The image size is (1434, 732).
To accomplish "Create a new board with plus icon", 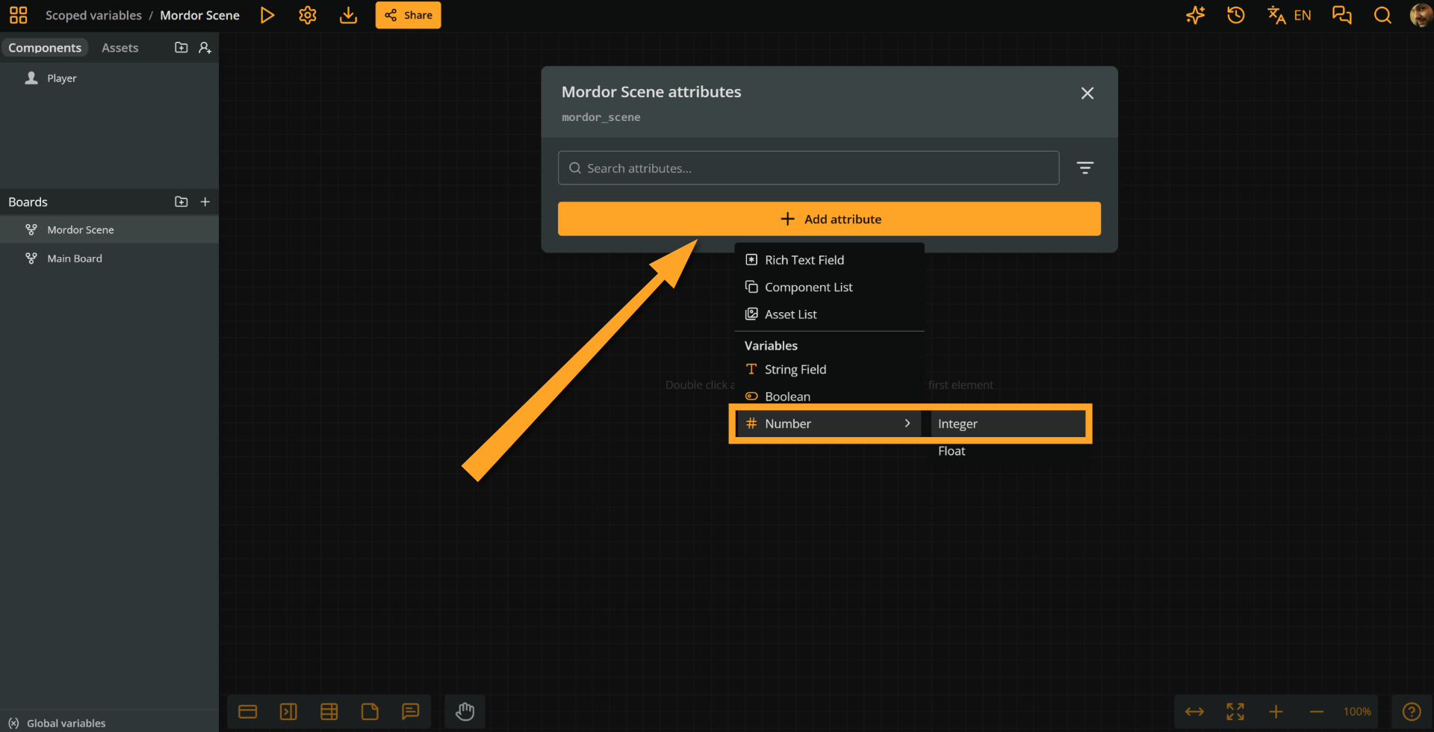I will click(205, 202).
